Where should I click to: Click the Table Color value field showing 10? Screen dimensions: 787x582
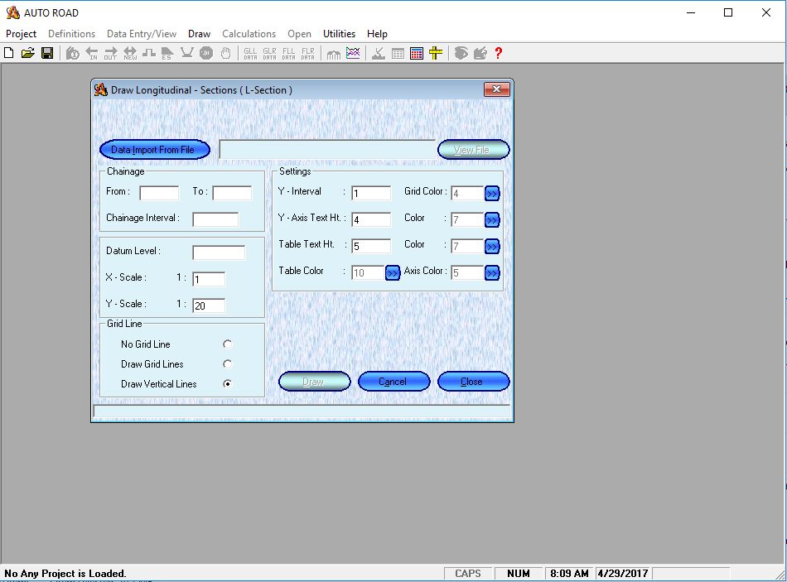pos(368,273)
